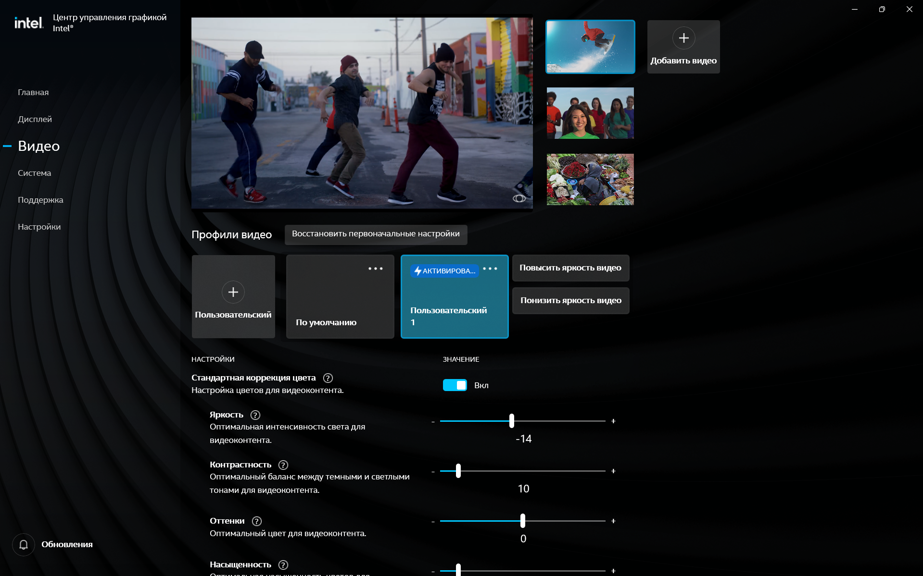Viewport: 923px width, 576px height.
Task: Restore down the window
Action: (882, 9)
